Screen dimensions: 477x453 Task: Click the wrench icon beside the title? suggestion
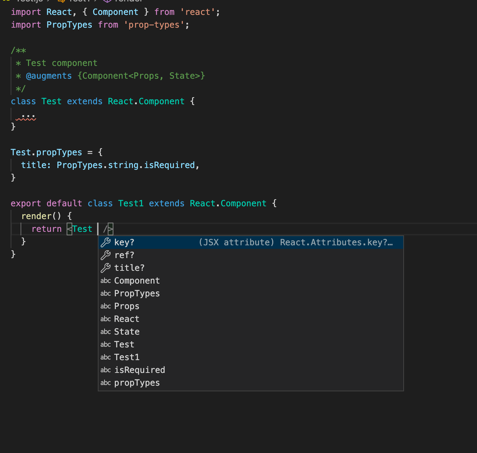click(105, 268)
